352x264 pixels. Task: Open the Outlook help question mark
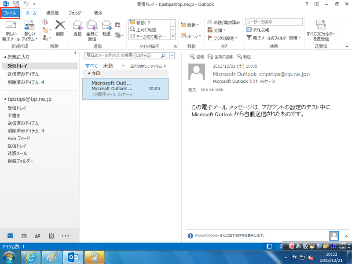[x=307, y=4]
